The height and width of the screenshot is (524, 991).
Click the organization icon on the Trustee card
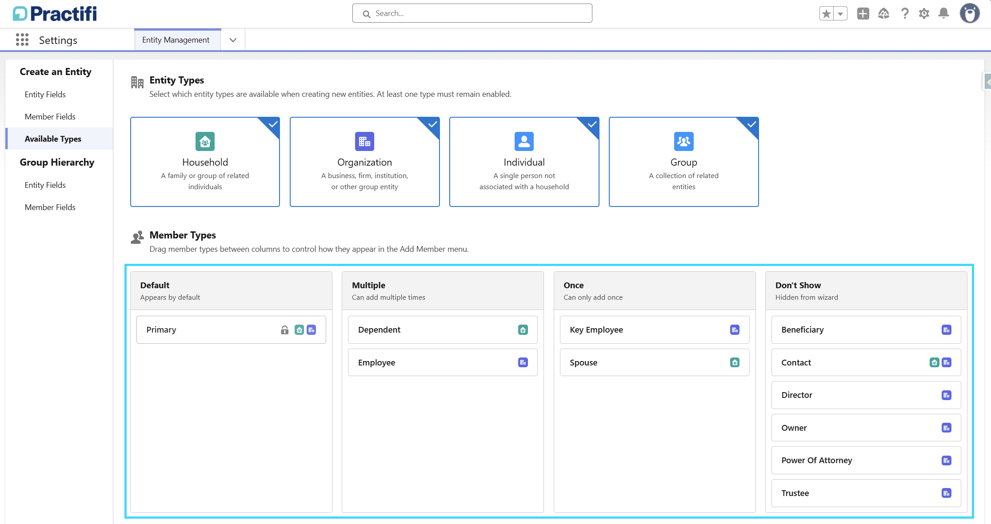[x=947, y=493]
